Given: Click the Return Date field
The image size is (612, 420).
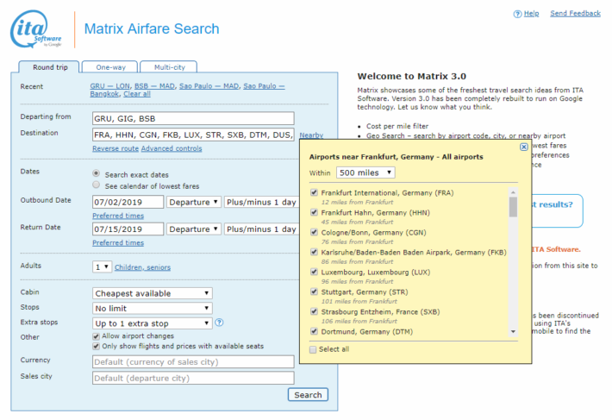Looking at the screenshot, I should (x=128, y=229).
